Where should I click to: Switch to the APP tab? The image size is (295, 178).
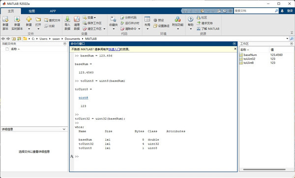(x=53, y=11)
